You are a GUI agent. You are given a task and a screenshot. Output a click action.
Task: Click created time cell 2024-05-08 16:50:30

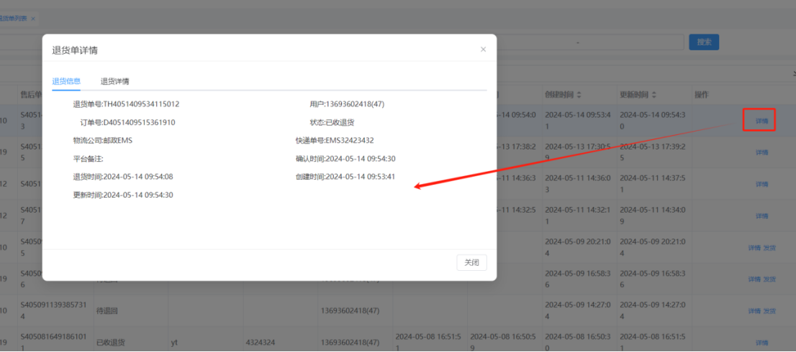point(578,343)
